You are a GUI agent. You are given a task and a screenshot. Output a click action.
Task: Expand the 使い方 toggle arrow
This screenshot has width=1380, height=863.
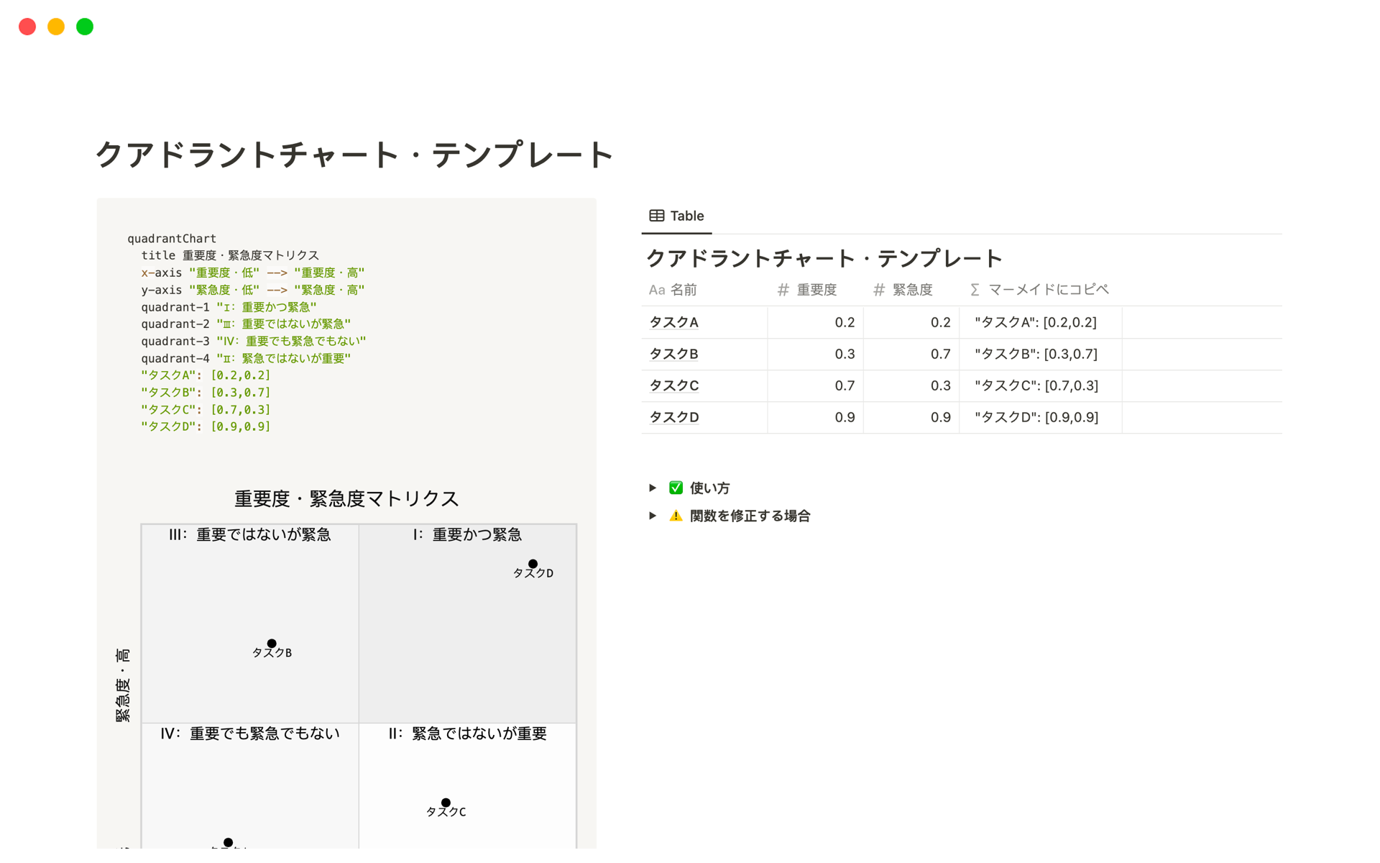(x=653, y=488)
